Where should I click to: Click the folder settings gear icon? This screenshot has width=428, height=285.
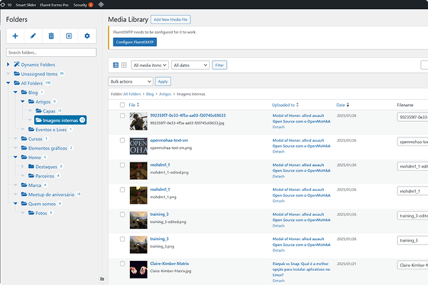[x=87, y=36]
